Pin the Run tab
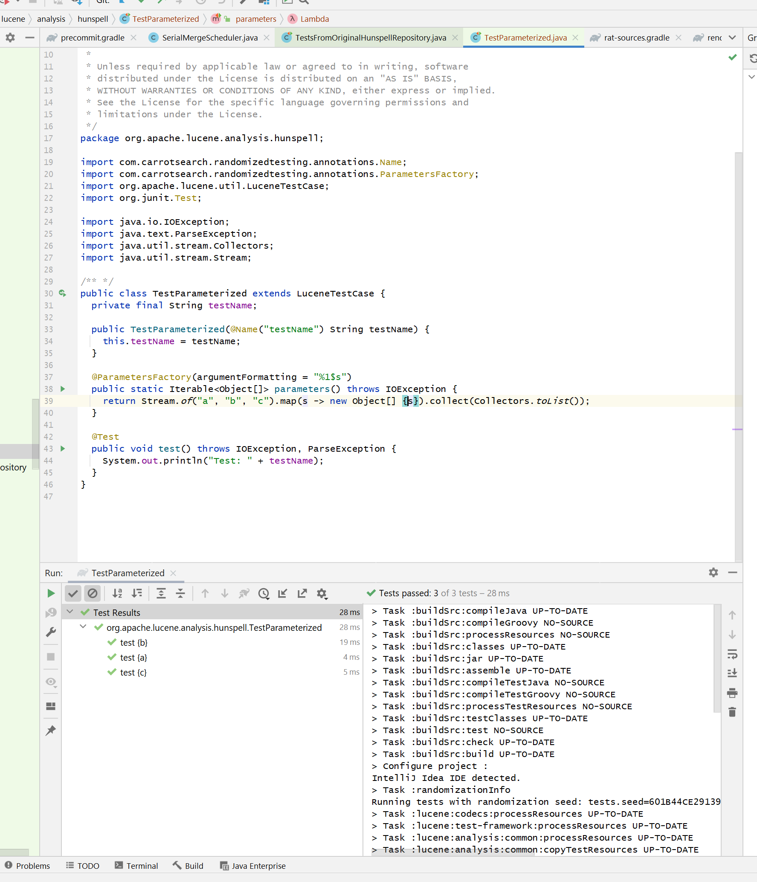This screenshot has width=757, height=882. pos(51,731)
